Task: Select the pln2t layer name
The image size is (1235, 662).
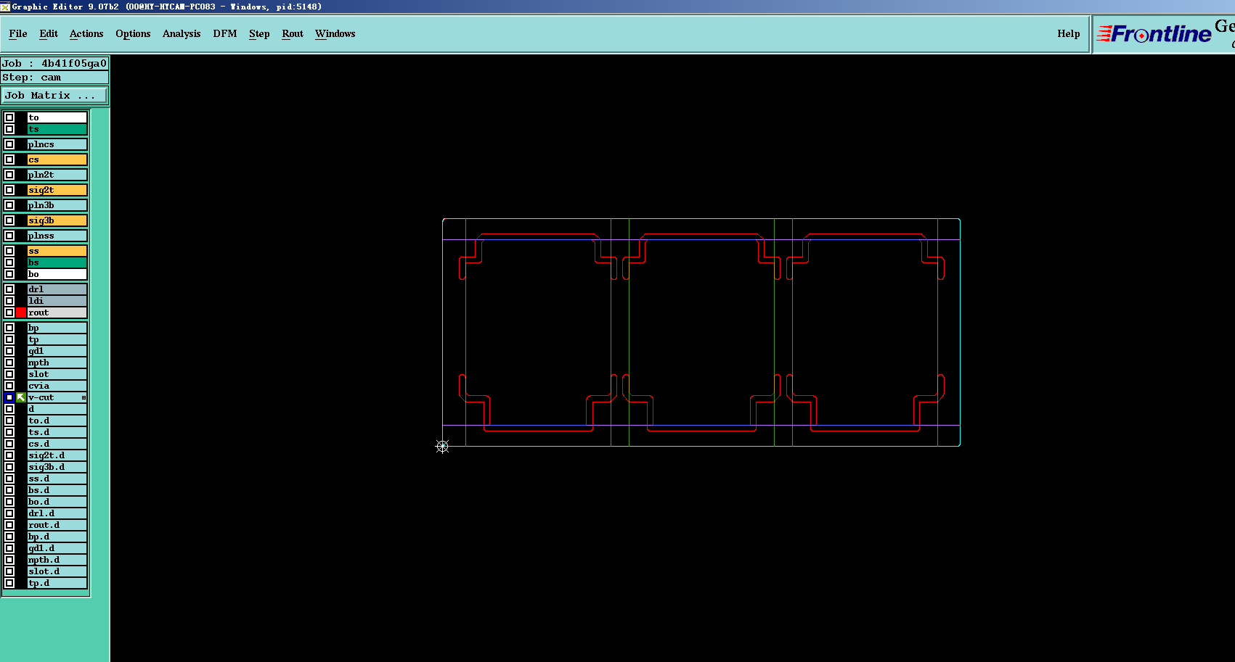Action: tap(57, 175)
